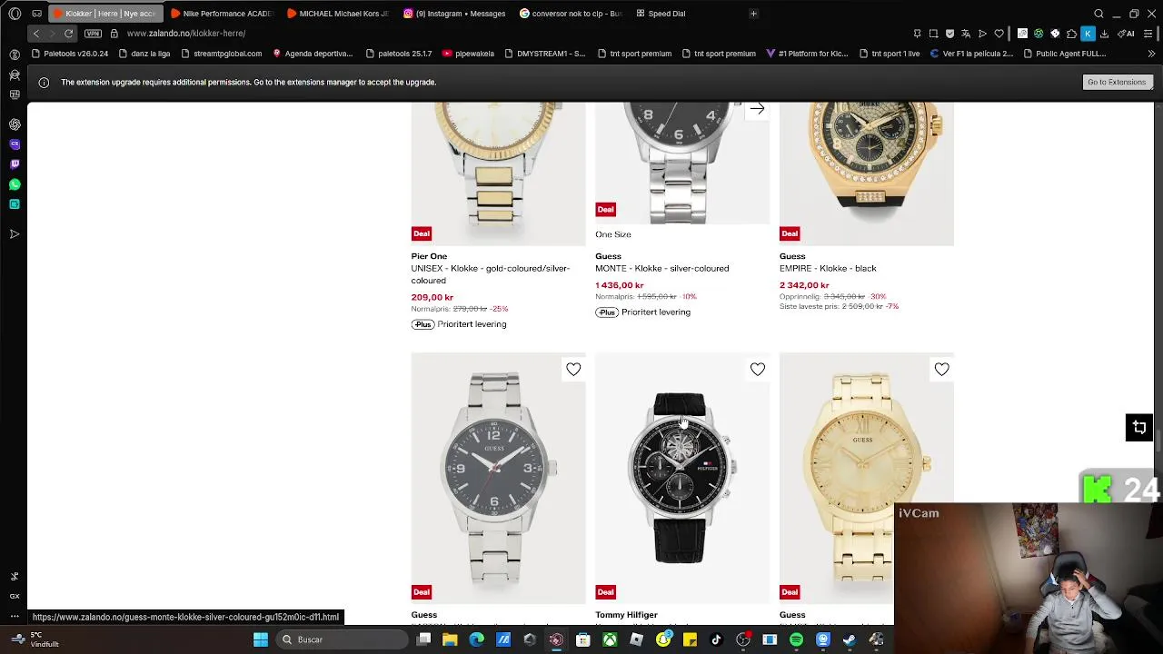Open tnt sport 1 live bookmark

(x=890, y=54)
